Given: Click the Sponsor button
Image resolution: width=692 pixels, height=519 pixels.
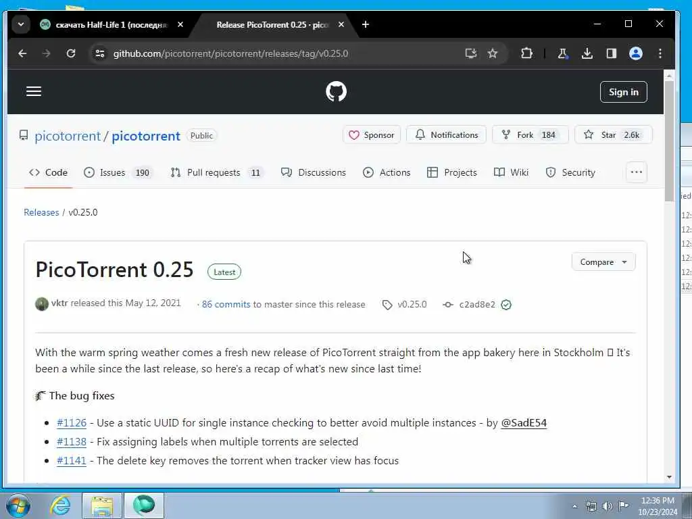Looking at the screenshot, I should [372, 135].
